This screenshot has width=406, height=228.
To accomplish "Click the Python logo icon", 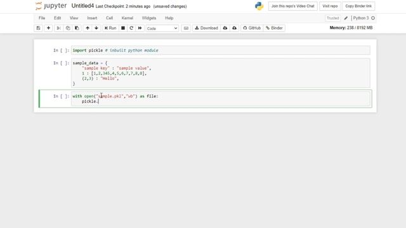I will (259, 6).
